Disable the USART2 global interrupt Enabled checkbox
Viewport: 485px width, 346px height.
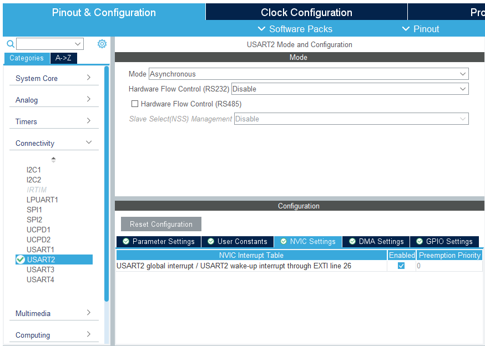click(x=401, y=266)
